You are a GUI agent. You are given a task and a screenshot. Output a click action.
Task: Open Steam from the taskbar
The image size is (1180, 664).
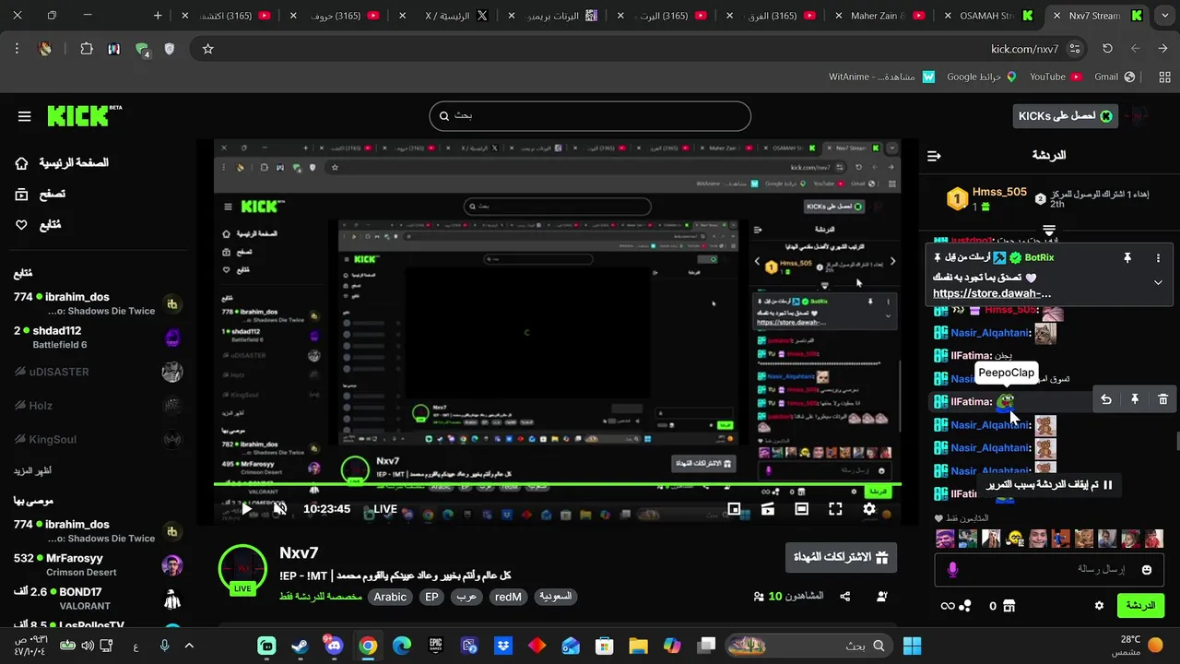(x=300, y=646)
